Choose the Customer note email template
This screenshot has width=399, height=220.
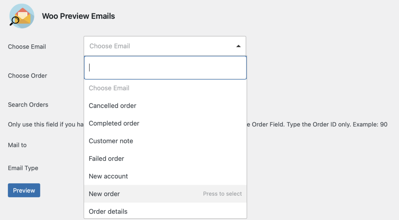[x=111, y=141]
